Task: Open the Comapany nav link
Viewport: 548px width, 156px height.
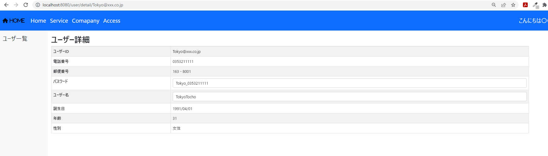Action: coord(86,21)
